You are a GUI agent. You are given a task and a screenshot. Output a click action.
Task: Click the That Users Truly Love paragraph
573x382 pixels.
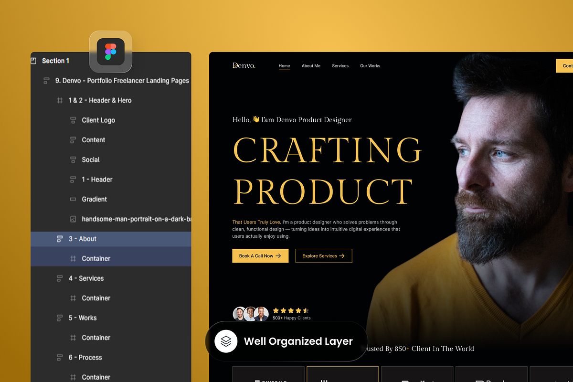316,229
